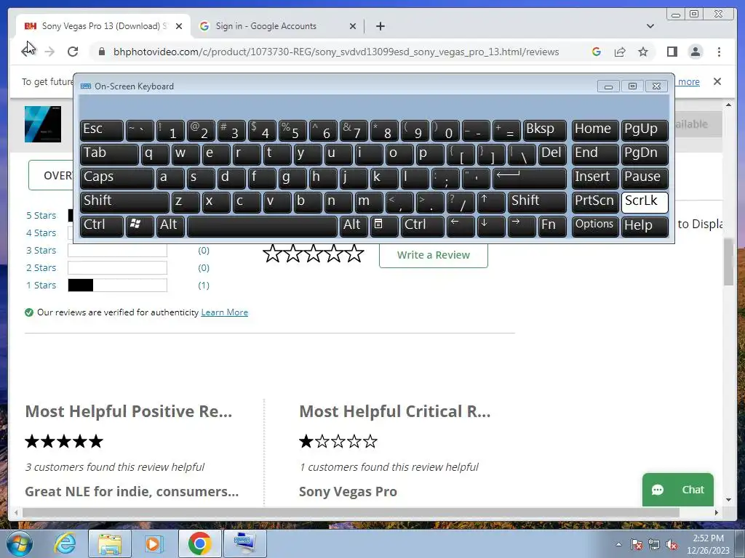Click the vertical scrollbar thumb
Image resolution: width=745 pixels, height=558 pixels.
(x=729, y=262)
